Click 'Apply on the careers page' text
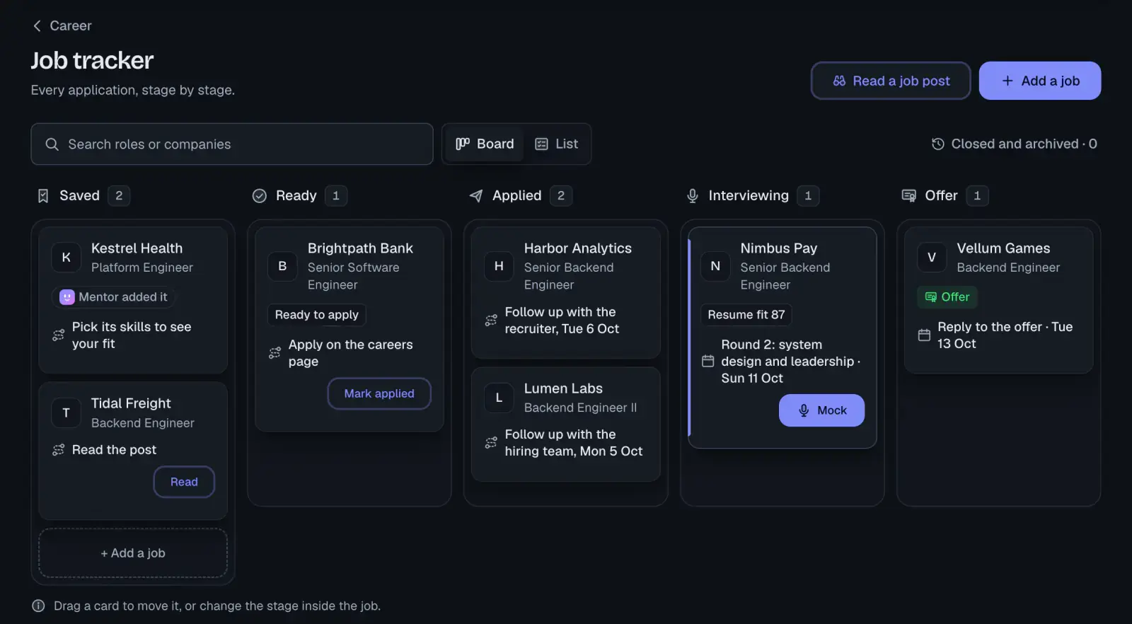The width and height of the screenshot is (1132, 624). (350, 353)
